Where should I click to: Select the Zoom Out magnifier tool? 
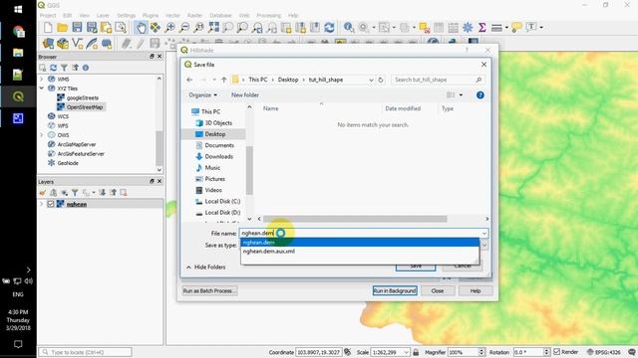click(184, 27)
